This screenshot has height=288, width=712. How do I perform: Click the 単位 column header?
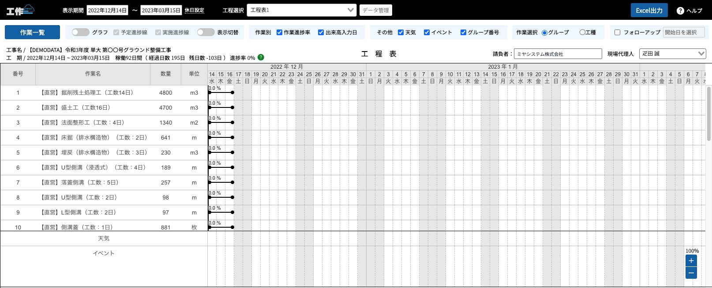(194, 74)
